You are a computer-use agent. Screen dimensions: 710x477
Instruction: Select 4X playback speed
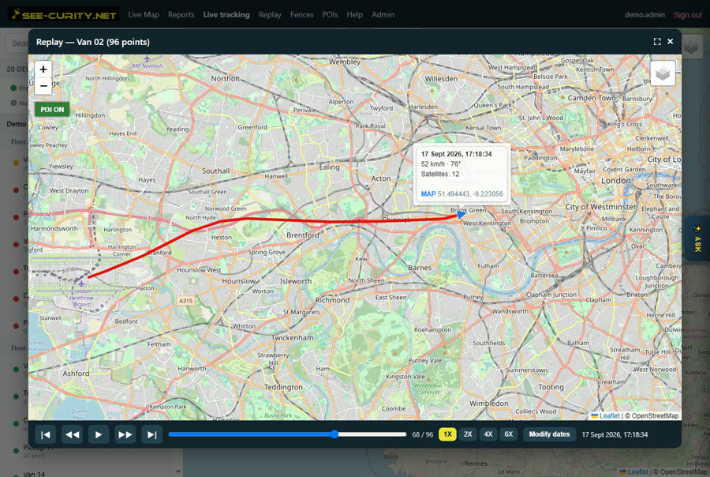coord(488,434)
